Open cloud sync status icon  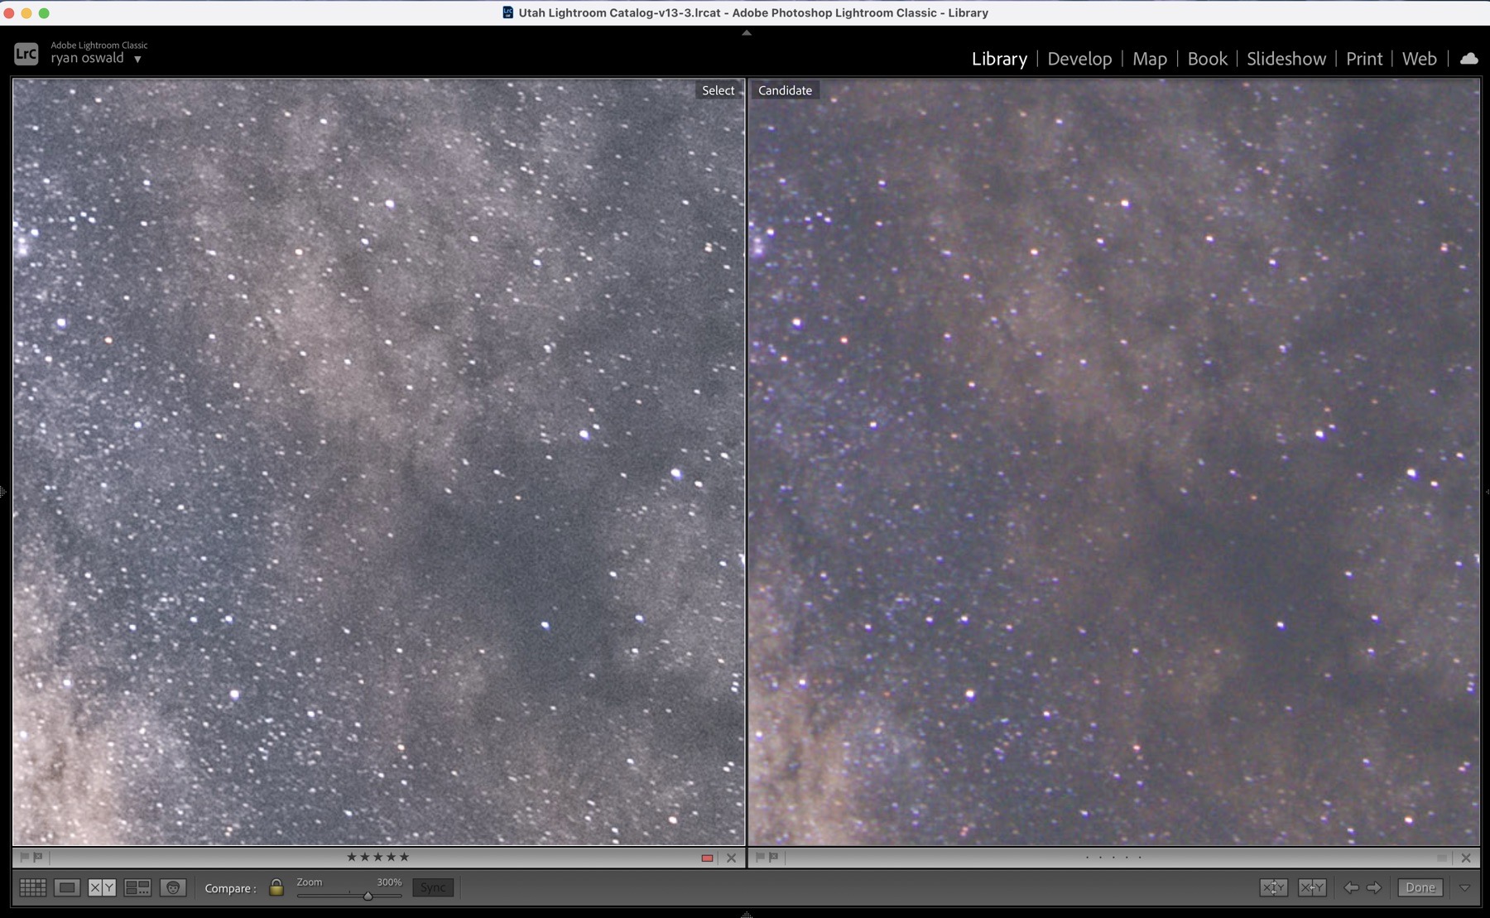(1469, 59)
